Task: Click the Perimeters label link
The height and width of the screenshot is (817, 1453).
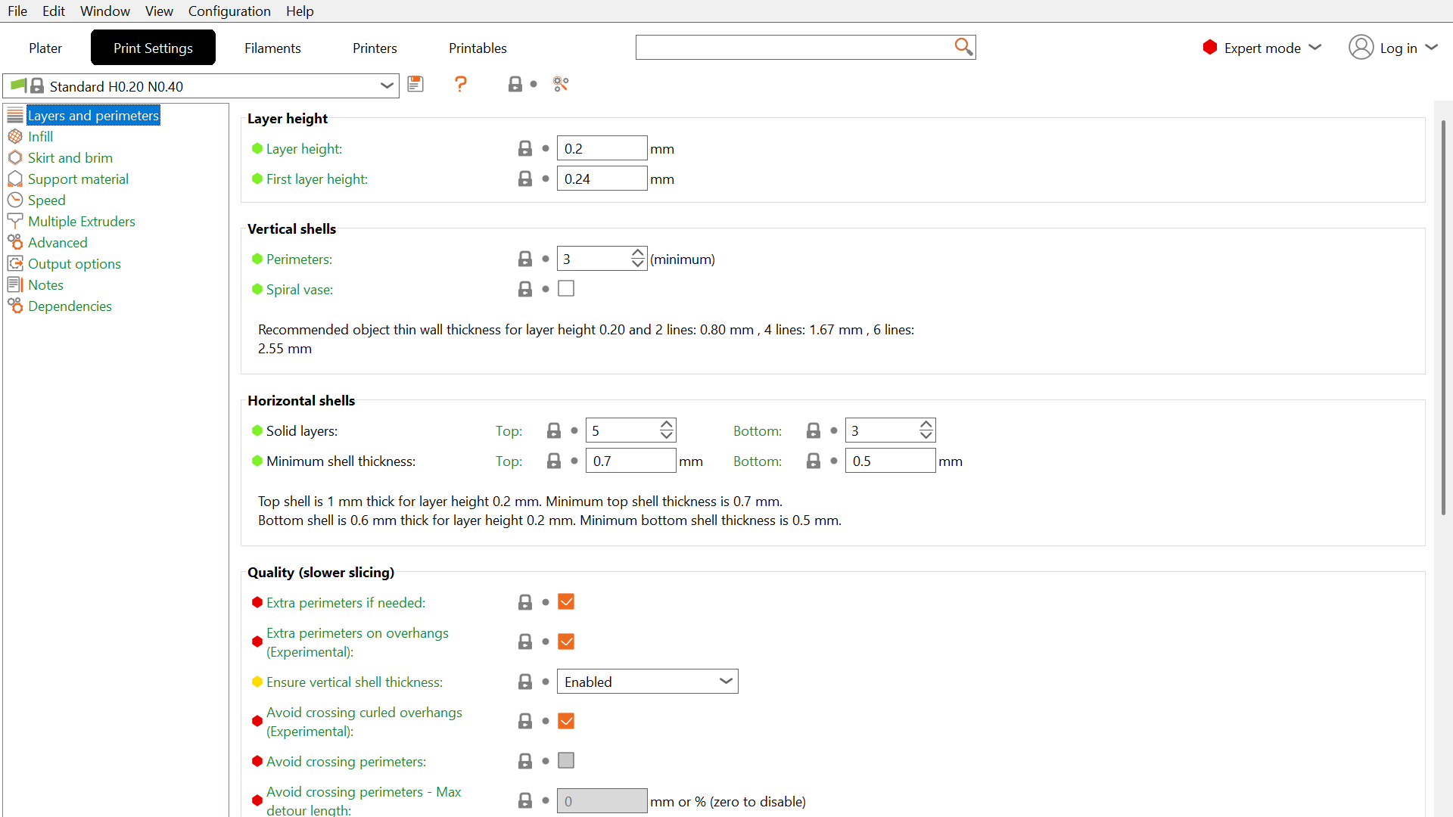Action: coord(299,259)
